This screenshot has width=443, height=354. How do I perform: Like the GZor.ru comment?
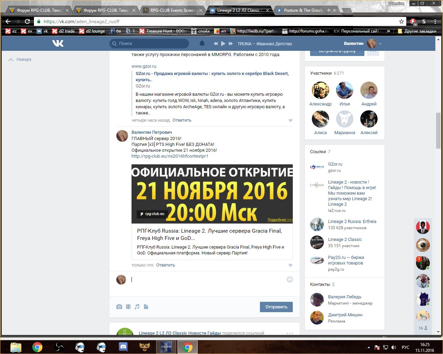pyautogui.click(x=290, y=120)
